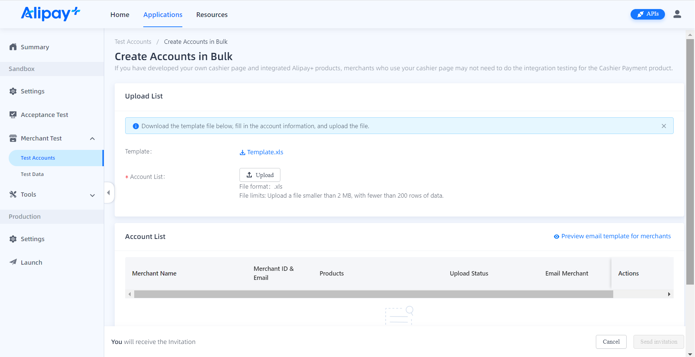
Task: Click the APIs rocket button
Action: point(647,14)
